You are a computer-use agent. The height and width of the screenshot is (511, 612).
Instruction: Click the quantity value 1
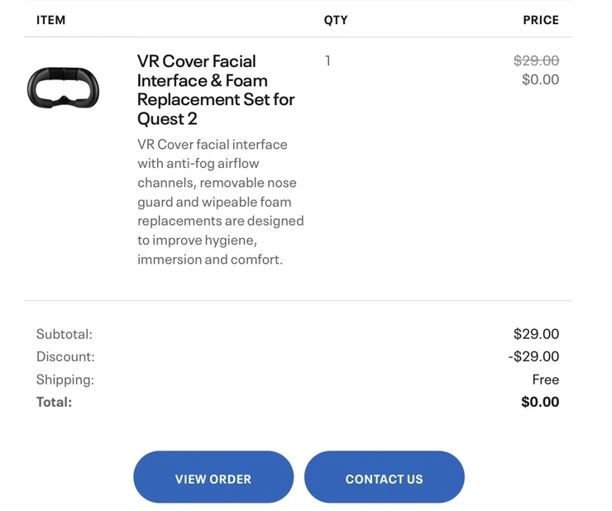click(x=328, y=60)
